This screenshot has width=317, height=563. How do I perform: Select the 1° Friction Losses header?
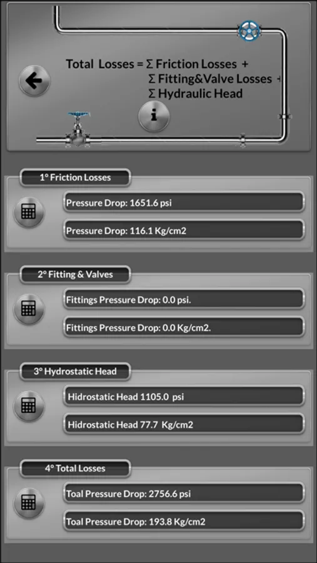75,178
